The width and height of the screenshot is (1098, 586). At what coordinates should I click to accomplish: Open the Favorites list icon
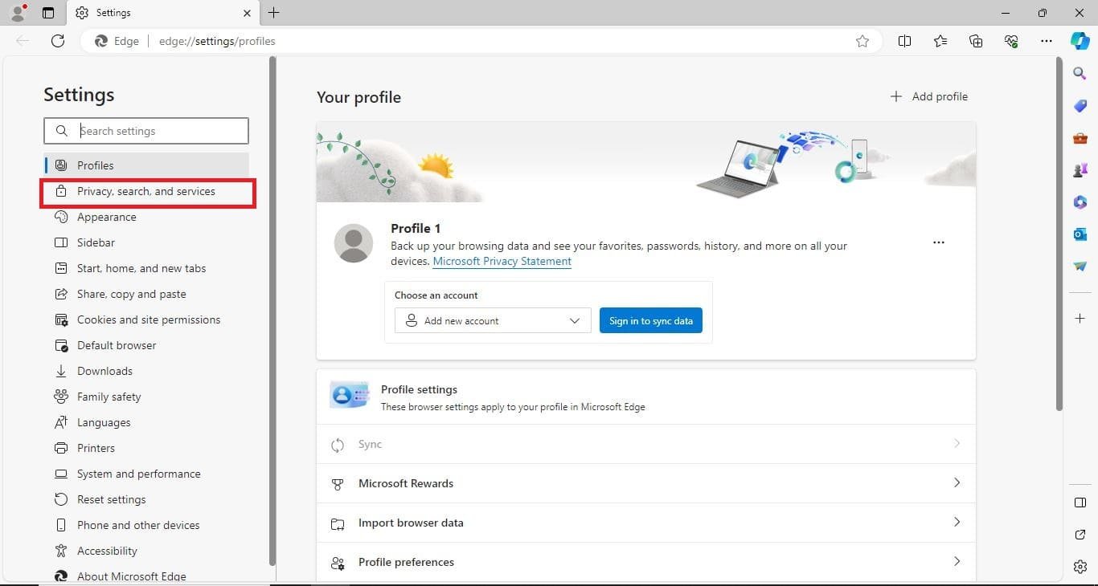tap(940, 41)
